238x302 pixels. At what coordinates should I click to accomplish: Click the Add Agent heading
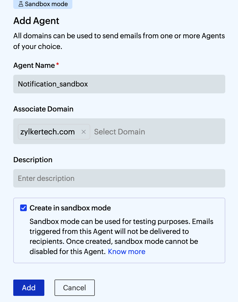click(x=36, y=21)
